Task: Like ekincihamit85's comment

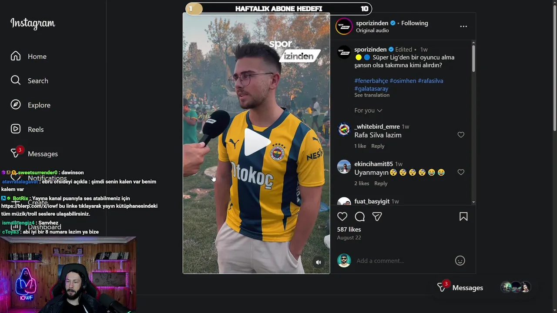Action: click(461, 172)
